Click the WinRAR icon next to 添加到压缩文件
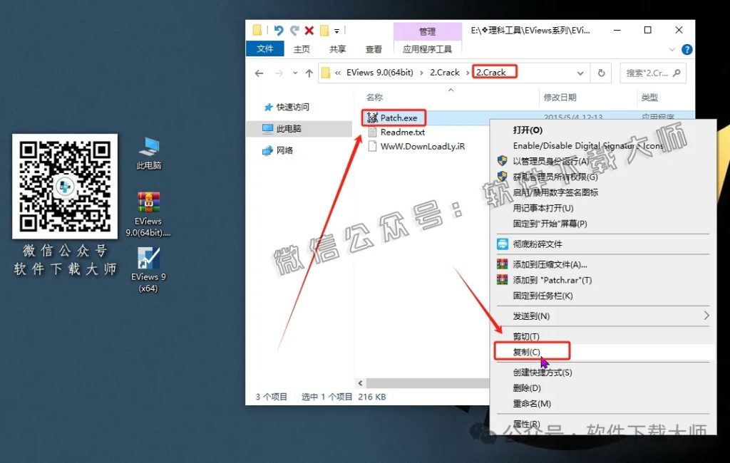Screen dimensions: 730x463 [502, 264]
